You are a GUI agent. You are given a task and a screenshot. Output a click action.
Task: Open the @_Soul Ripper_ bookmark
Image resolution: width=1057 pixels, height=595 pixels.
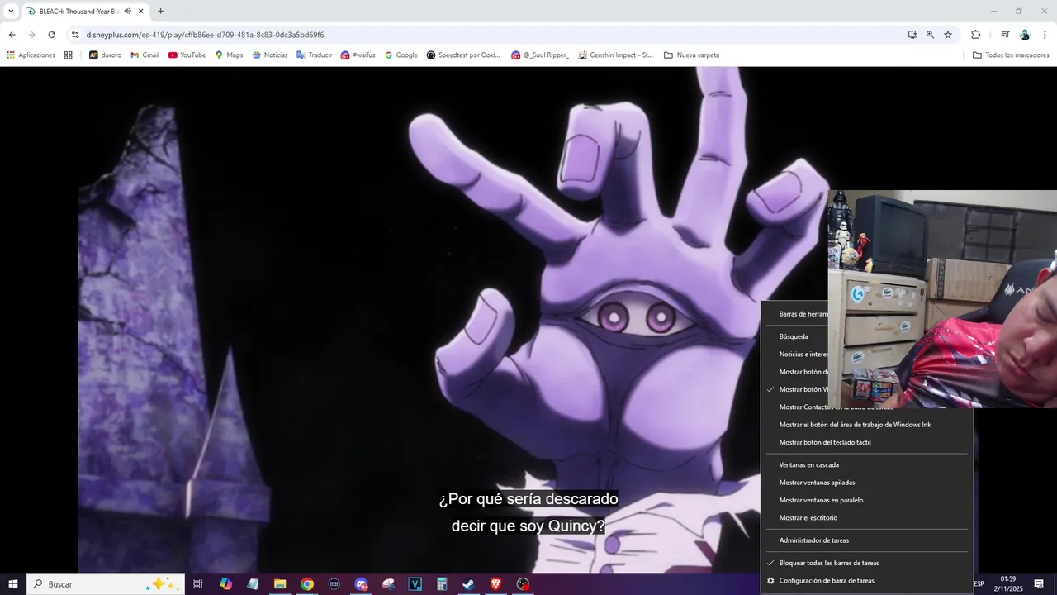click(x=540, y=55)
